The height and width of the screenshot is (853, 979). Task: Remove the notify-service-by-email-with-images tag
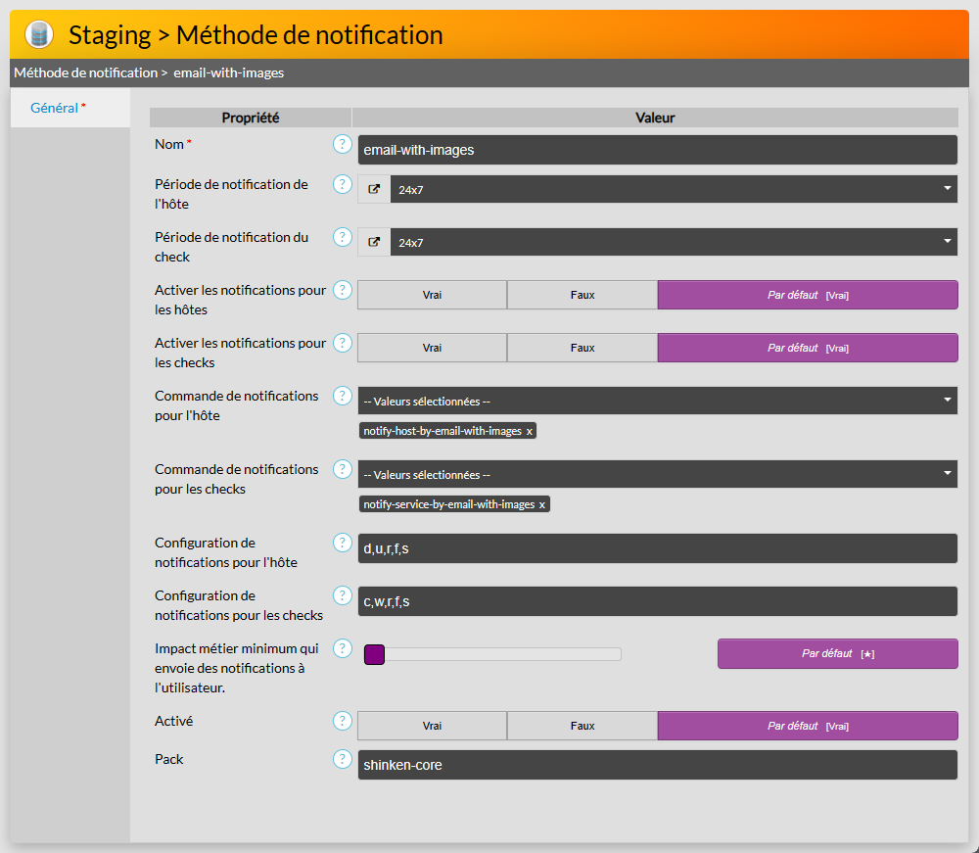pyautogui.click(x=542, y=504)
